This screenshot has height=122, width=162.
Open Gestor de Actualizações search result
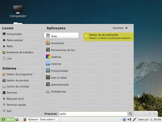click(x=108, y=37)
